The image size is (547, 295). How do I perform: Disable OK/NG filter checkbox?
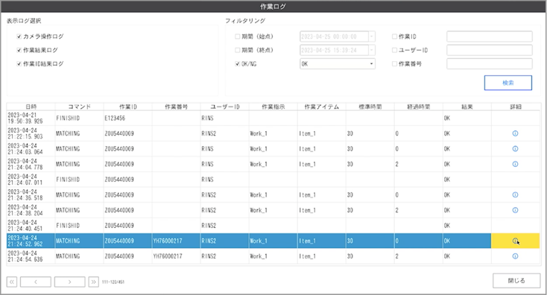tap(238, 64)
